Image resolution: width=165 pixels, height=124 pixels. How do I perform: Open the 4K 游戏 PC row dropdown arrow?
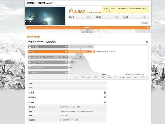(66, 47)
